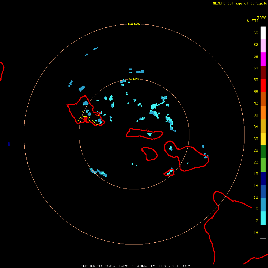Click the TH legend label
This screenshot has width=268, height=268.
(x=256, y=233)
